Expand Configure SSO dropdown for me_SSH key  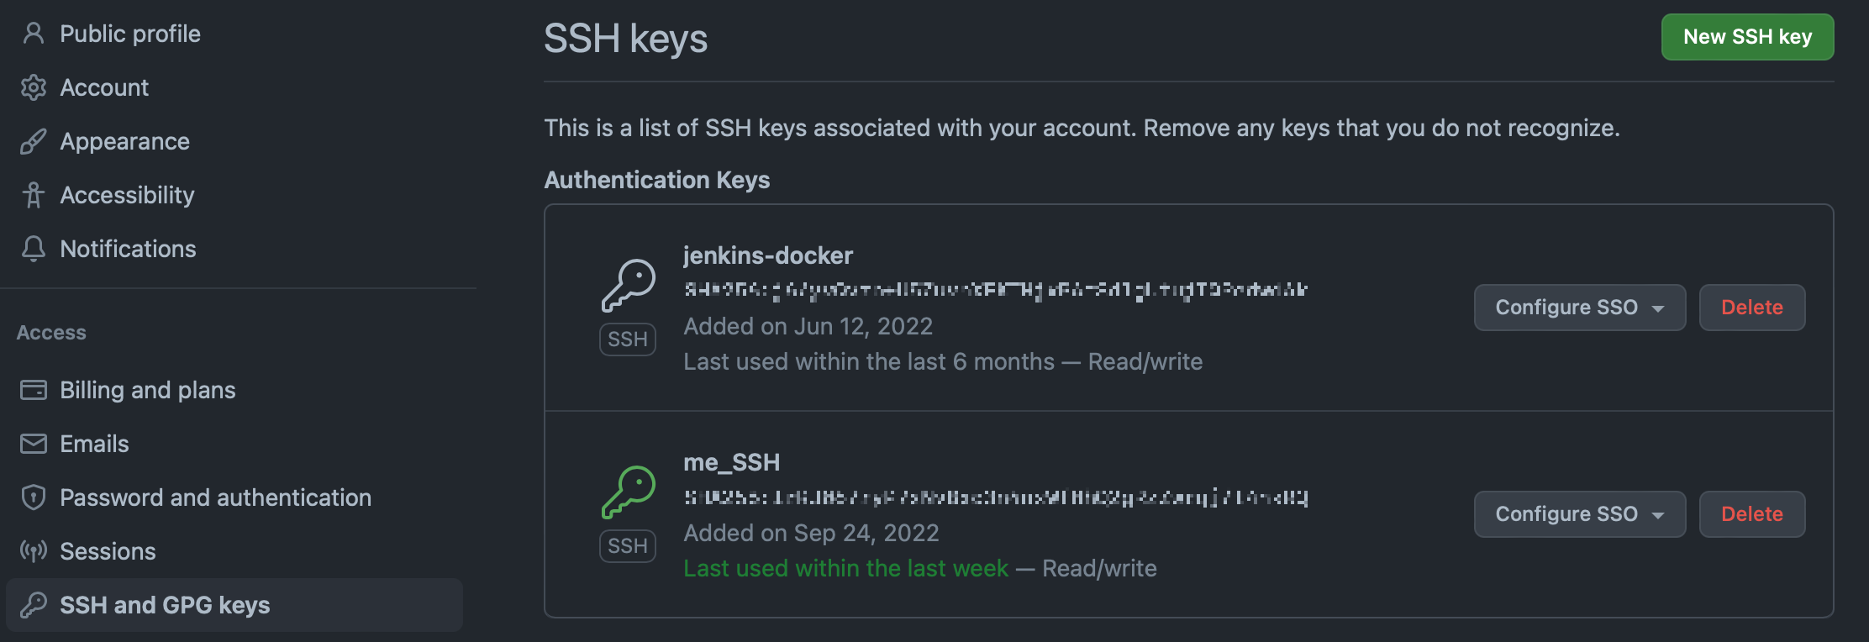(1579, 514)
